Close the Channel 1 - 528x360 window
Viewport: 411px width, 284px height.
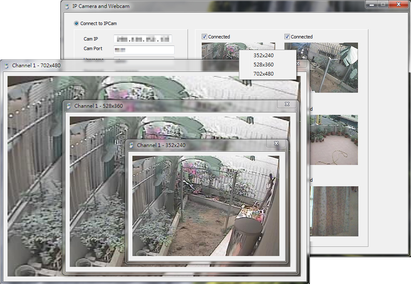click(x=287, y=104)
